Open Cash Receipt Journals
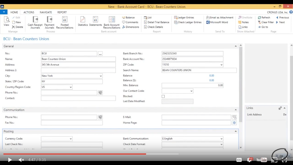 (x=35, y=23)
